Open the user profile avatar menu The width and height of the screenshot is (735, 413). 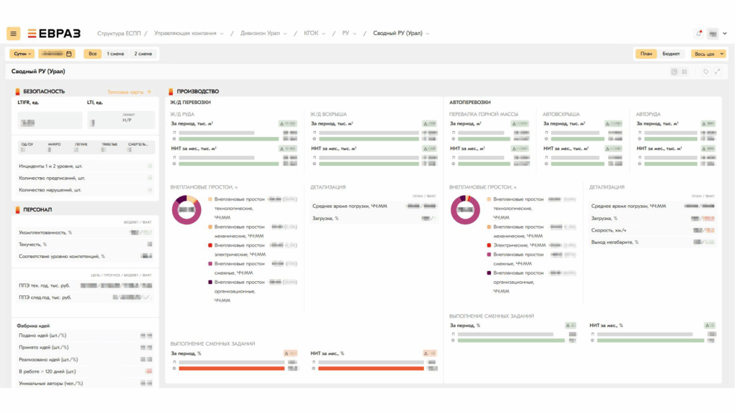click(713, 34)
